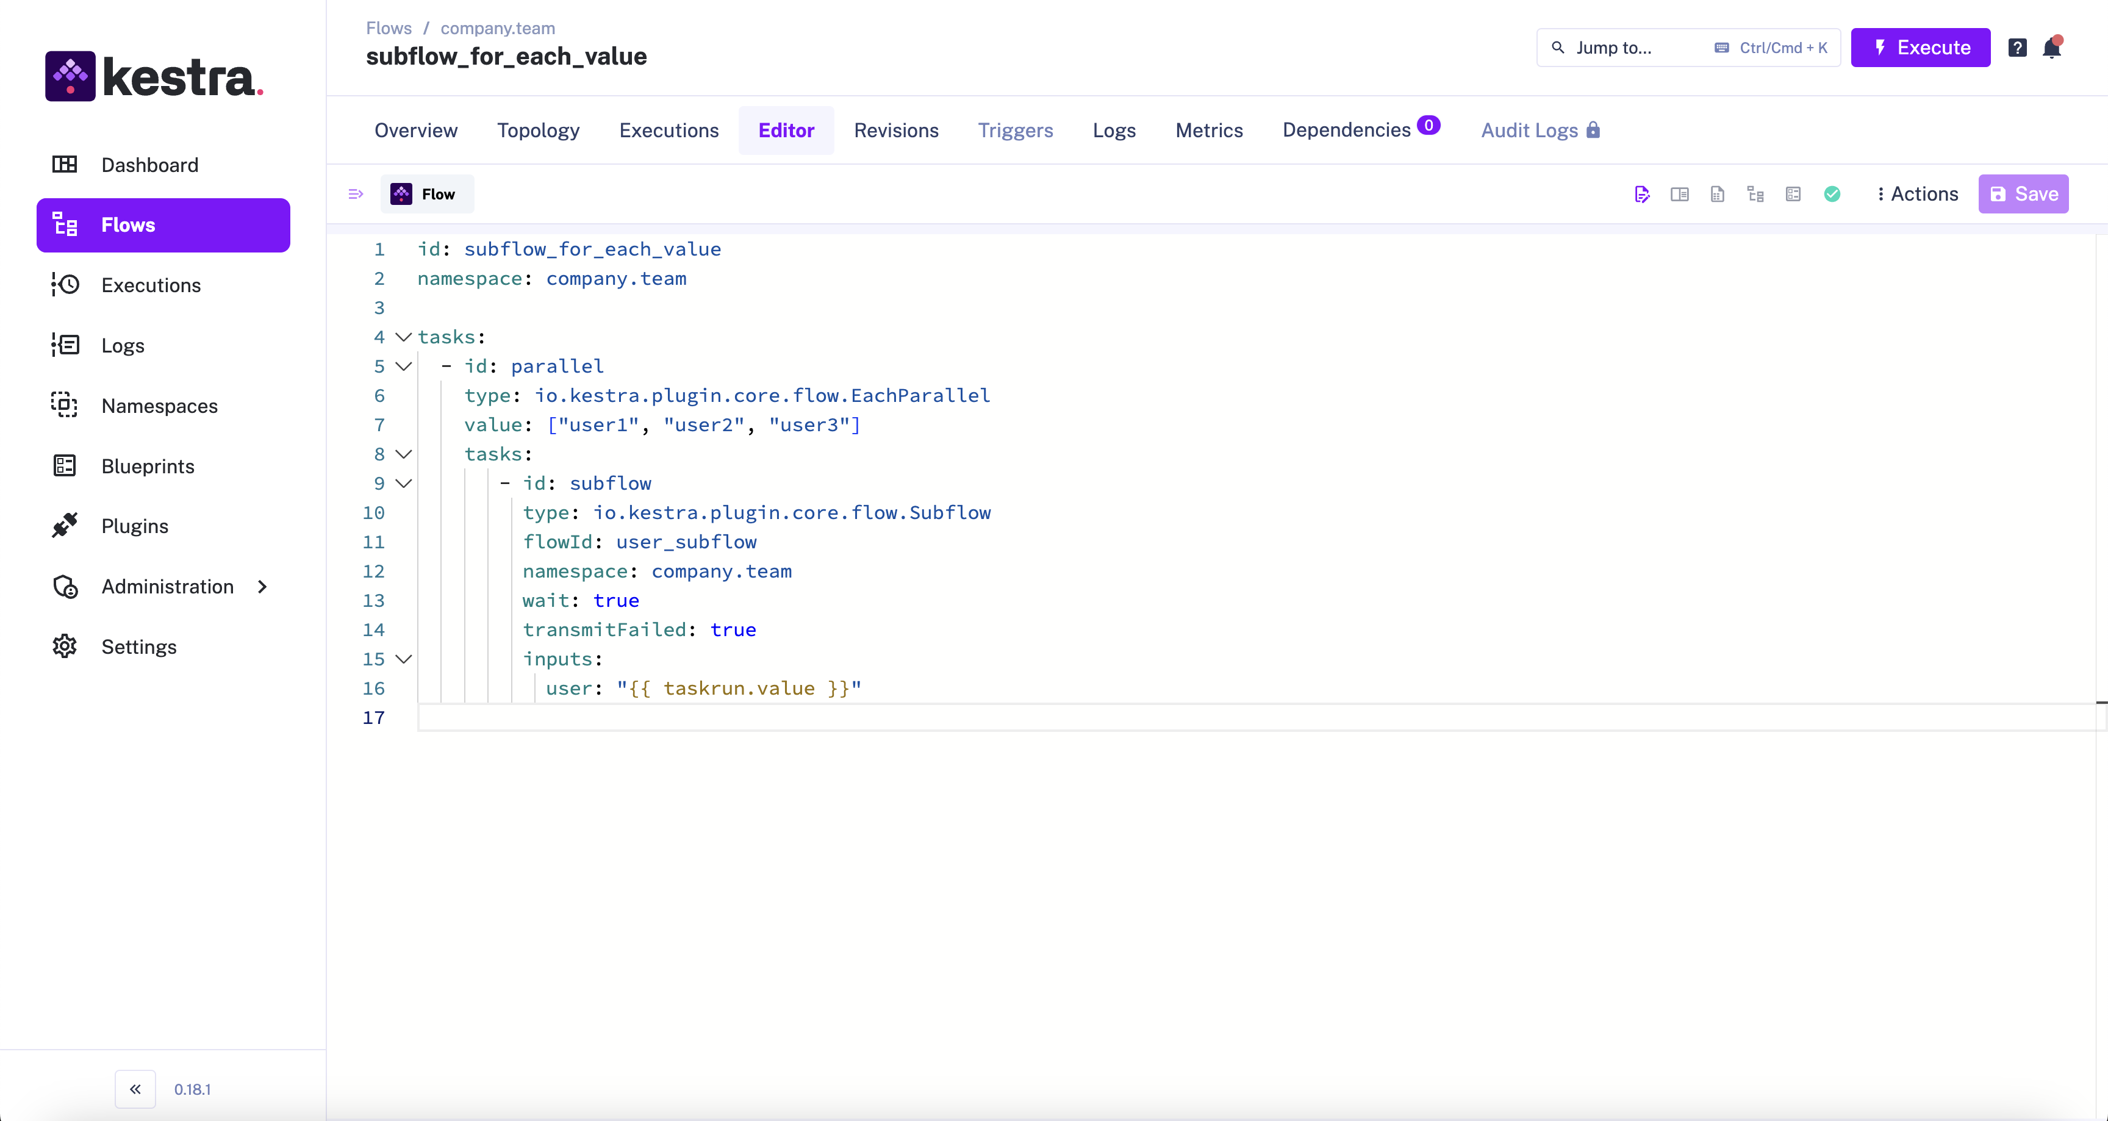Open the Revisions tab

click(x=896, y=130)
